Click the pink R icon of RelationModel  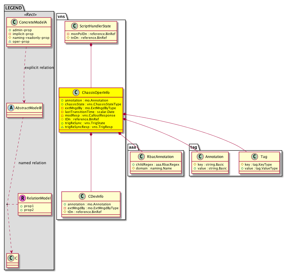pyautogui.click(x=23, y=198)
